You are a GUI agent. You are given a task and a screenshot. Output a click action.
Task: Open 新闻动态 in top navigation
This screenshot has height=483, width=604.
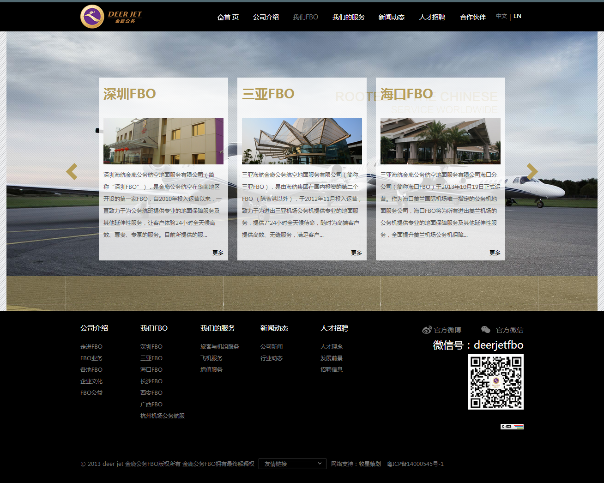click(392, 17)
